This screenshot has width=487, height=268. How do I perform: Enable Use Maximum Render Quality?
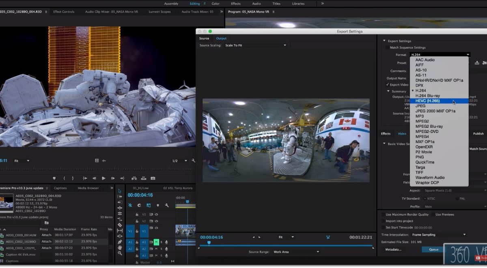coord(384,214)
